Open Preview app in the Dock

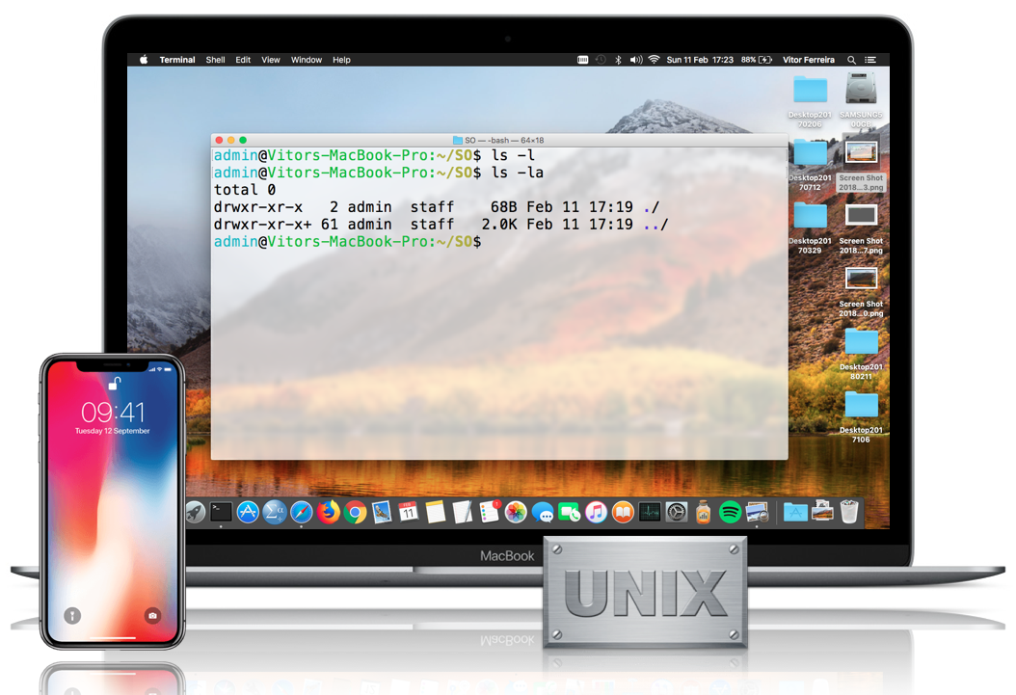(x=757, y=513)
